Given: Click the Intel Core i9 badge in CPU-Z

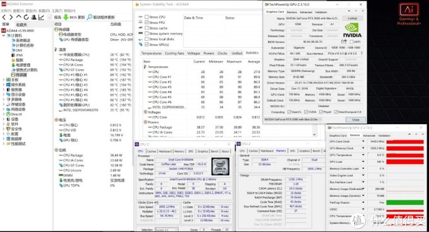Looking at the screenshot, I should 220,166.
